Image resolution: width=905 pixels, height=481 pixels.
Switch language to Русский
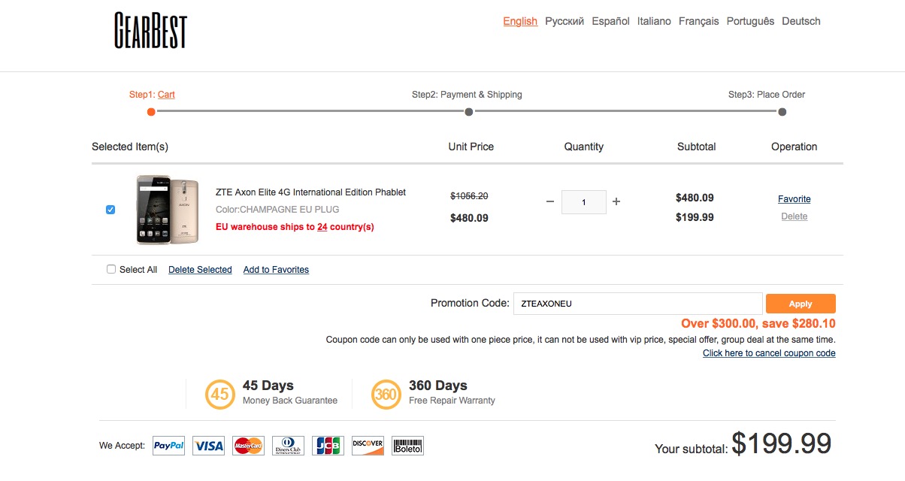[x=564, y=21]
